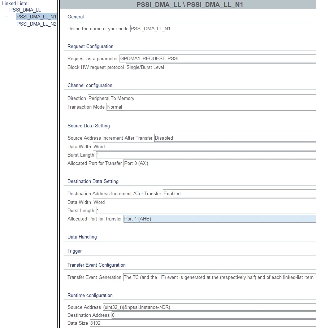Open Destination Address Increment After Transfer dropdown
The width and height of the screenshot is (316, 328).
(239, 194)
